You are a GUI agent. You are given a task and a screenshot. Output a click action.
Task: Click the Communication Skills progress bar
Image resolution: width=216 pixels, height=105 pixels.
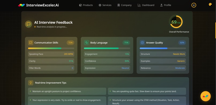coord(51,48)
